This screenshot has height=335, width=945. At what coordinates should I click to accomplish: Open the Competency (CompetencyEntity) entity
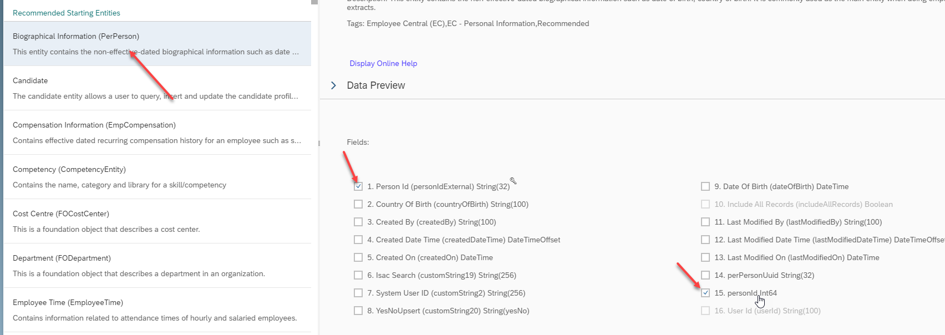(x=157, y=177)
